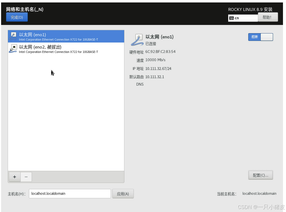Click the large eno1 Ethernet icon in details

[x=137, y=40]
